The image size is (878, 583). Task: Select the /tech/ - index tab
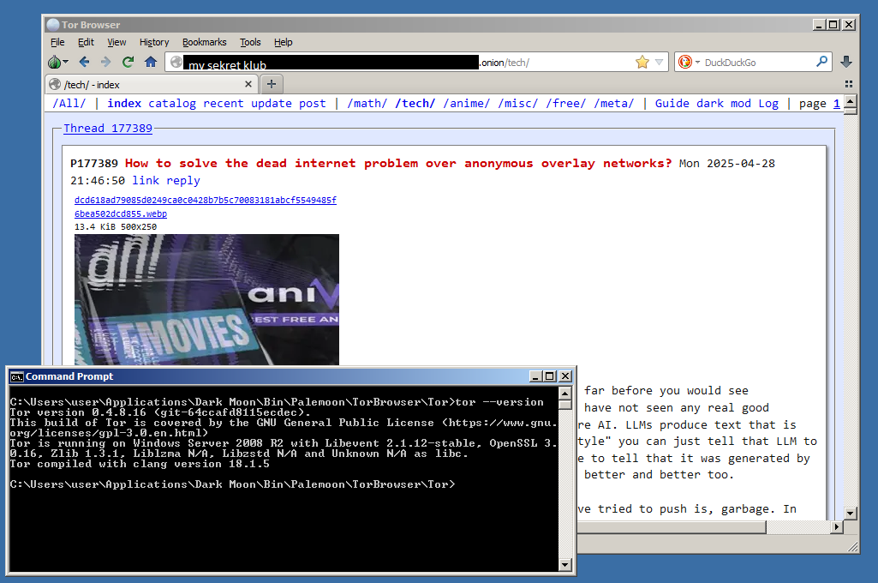[151, 85]
